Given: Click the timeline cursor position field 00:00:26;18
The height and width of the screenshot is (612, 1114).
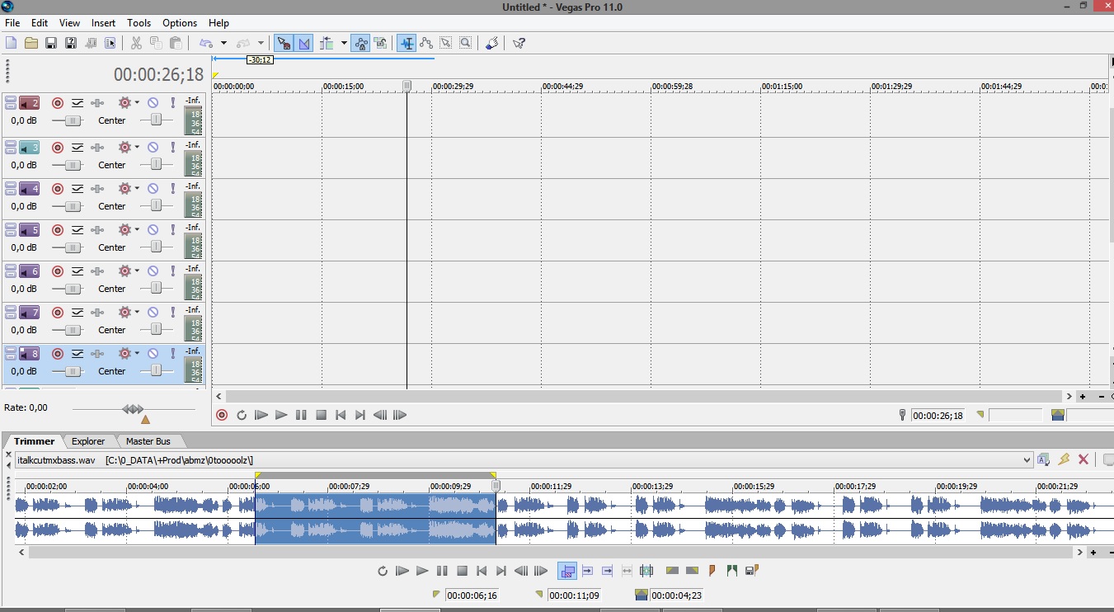Looking at the screenshot, I should (x=937, y=416).
